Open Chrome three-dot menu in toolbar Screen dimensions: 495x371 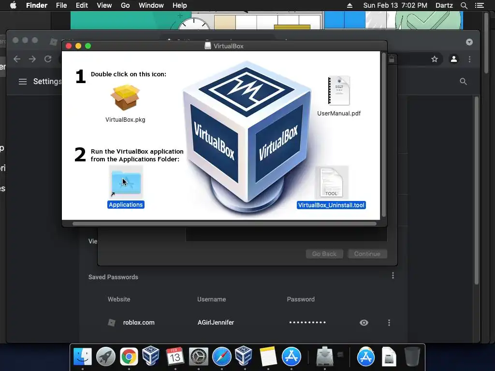click(470, 59)
